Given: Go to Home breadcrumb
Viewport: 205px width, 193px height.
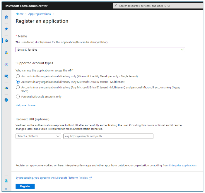Looking at the screenshot, I should pyautogui.click(x=20, y=14).
